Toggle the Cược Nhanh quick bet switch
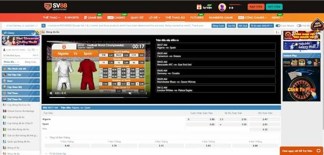The image size is (324, 155). click(x=278, y=25)
